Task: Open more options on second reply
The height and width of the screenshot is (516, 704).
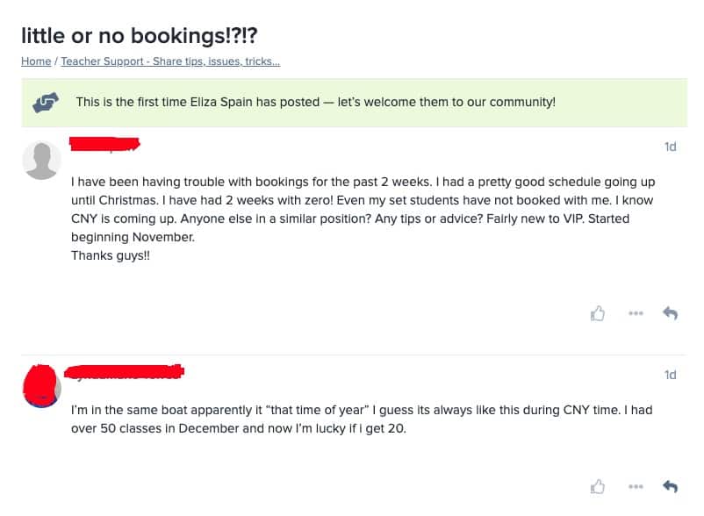Action: coord(636,486)
